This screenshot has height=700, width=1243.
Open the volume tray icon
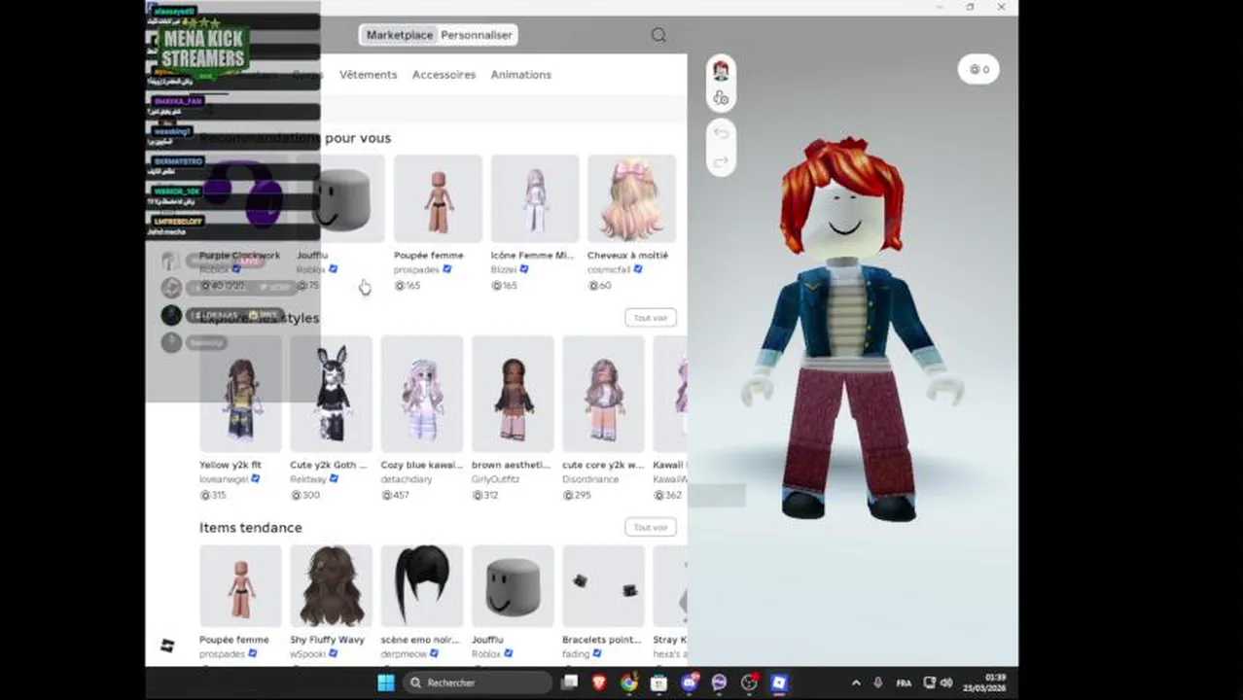coord(945,682)
